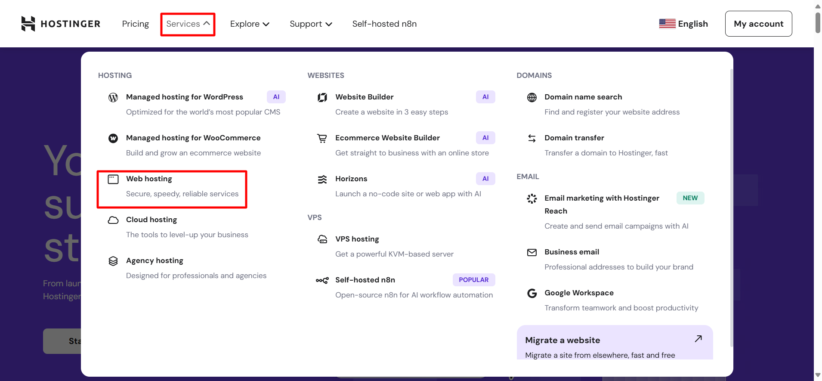
Task: Click the Website Builder icon
Action: (x=322, y=97)
